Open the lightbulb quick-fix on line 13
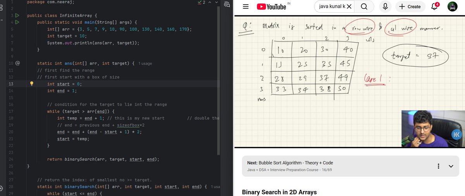Screen dimensions: 465x196 [32, 84]
